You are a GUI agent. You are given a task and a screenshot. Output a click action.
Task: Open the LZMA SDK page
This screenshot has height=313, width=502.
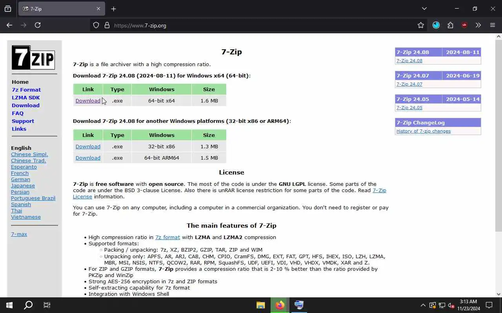(x=26, y=97)
